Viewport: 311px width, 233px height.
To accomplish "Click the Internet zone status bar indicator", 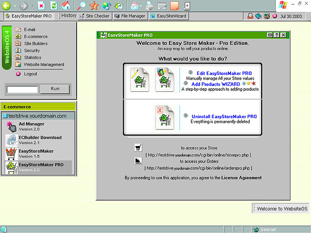I will pyautogui.click(x=265, y=230).
